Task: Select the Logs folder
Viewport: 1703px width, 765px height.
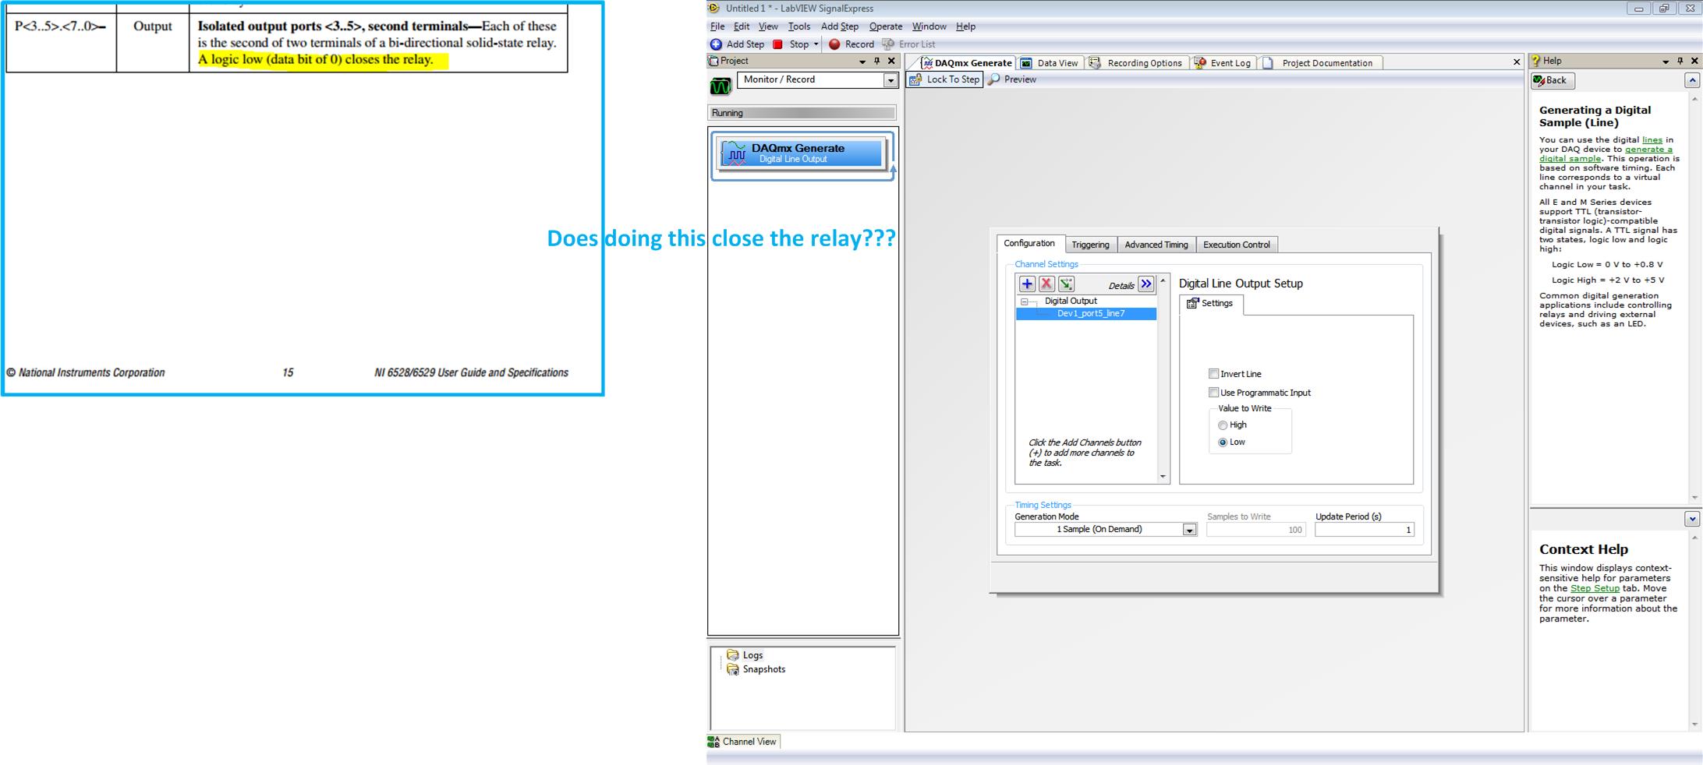Action: tap(745, 655)
